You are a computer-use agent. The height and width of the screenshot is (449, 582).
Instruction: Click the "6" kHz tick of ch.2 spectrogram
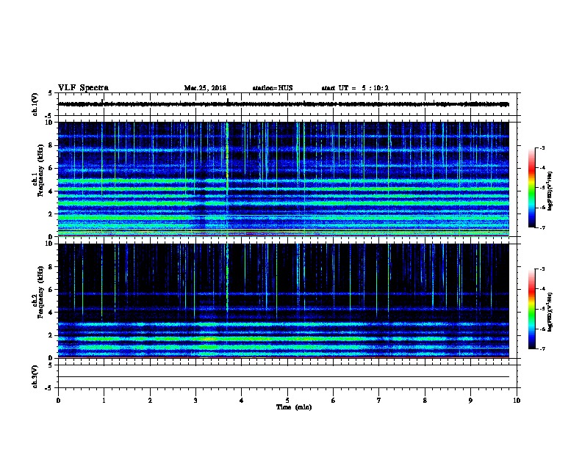tap(51, 289)
